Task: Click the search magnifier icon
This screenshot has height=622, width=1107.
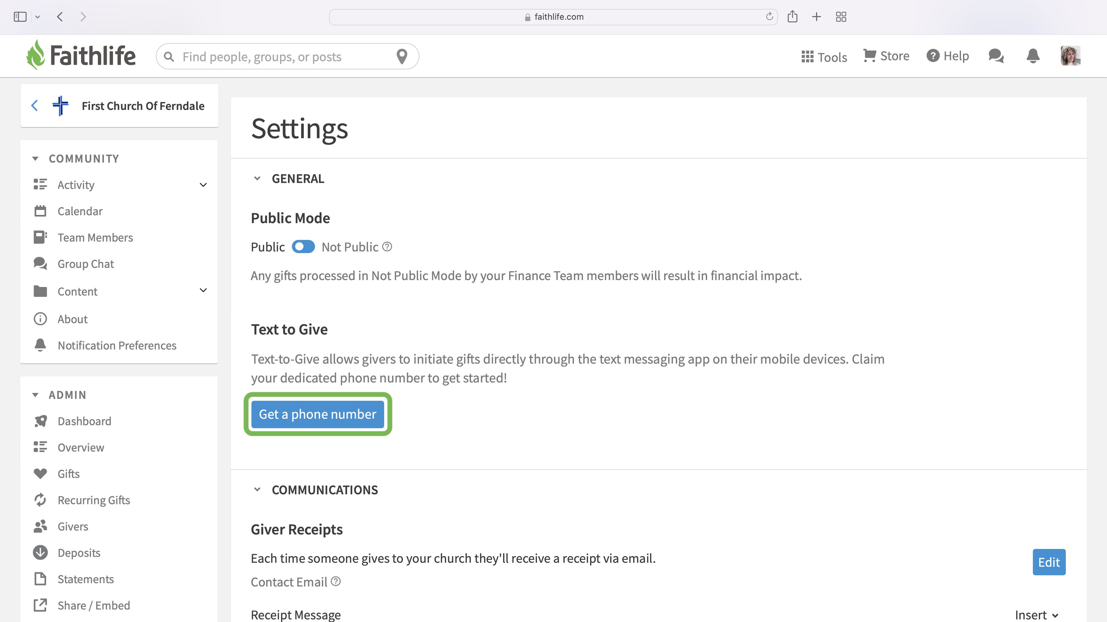Action: tap(169, 57)
